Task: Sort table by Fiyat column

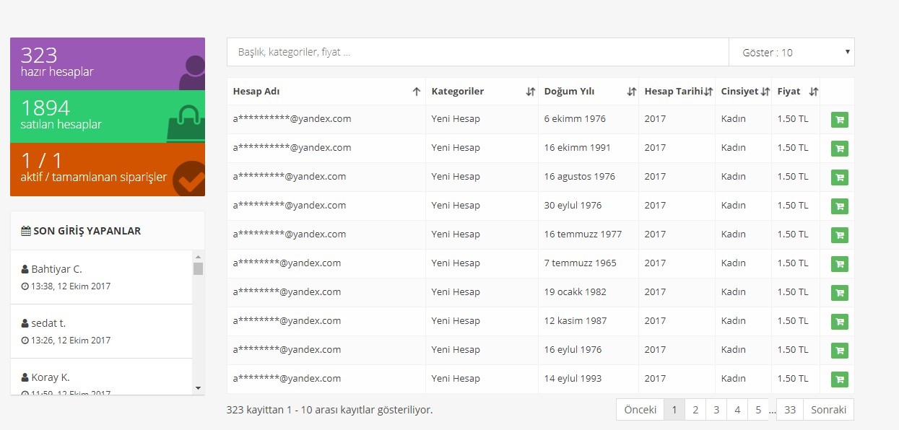Action: pyautogui.click(x=796, y=92)
